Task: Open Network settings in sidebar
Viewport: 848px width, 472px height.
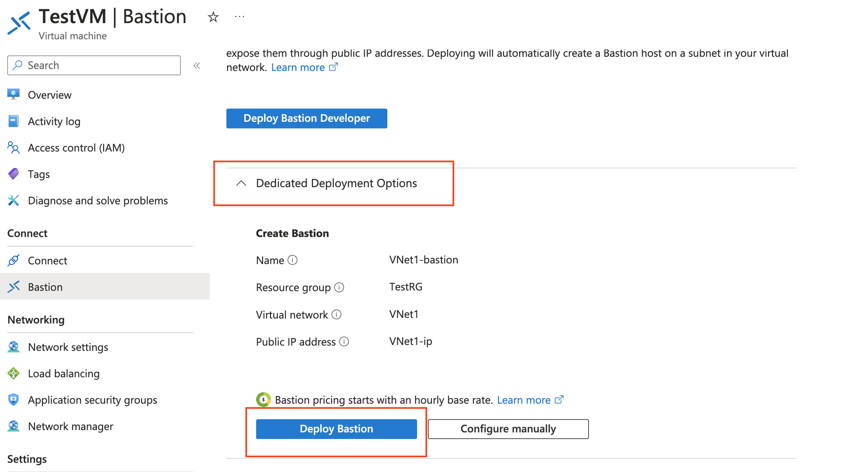Action: click(x=68, y=347)
